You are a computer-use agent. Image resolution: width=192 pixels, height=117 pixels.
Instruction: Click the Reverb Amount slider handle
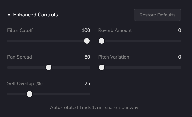pyautogui.click(x=101, y=41)
